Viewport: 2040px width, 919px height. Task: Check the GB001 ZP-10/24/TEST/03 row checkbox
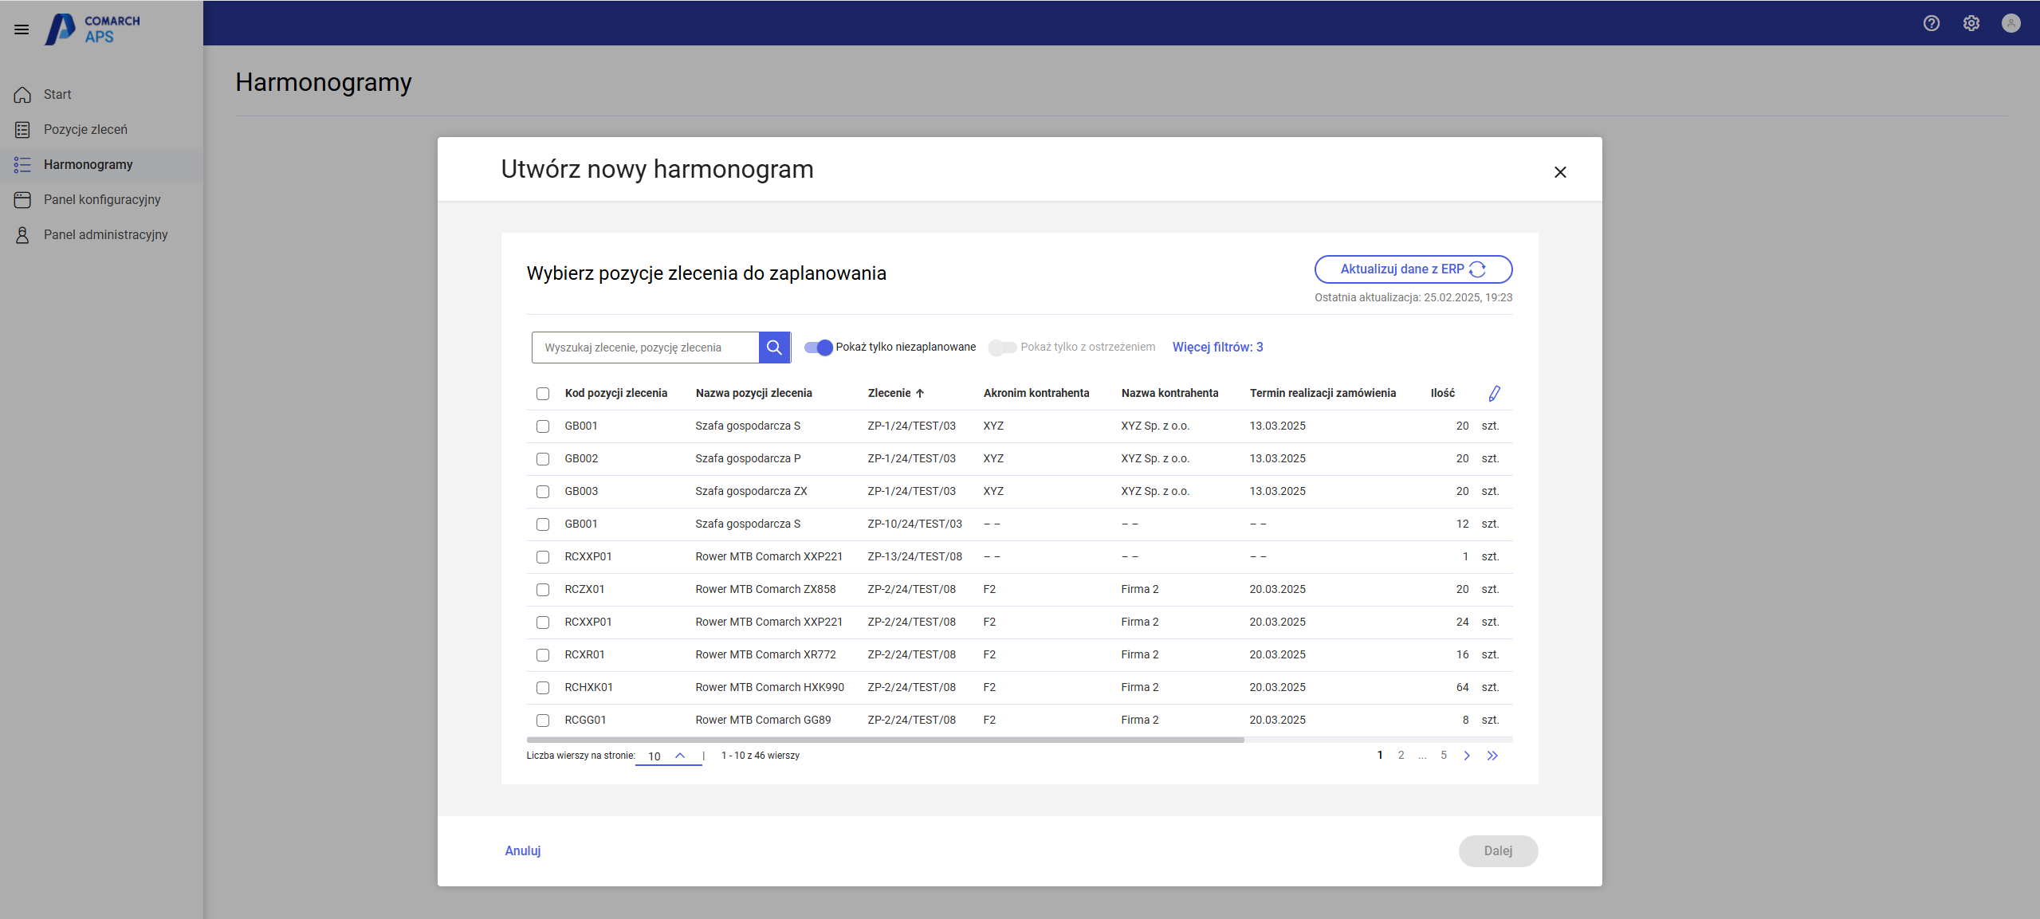point(543,524)
